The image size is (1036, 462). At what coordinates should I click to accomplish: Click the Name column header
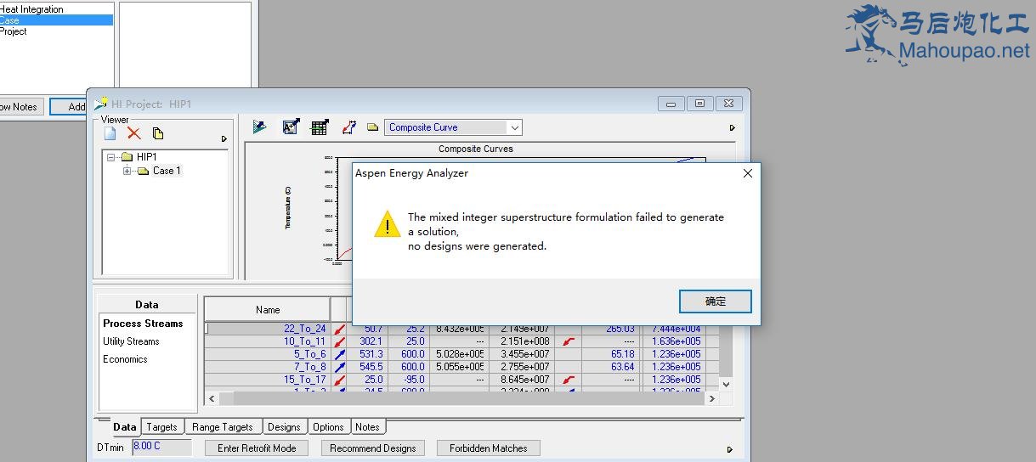click(268, 310)
